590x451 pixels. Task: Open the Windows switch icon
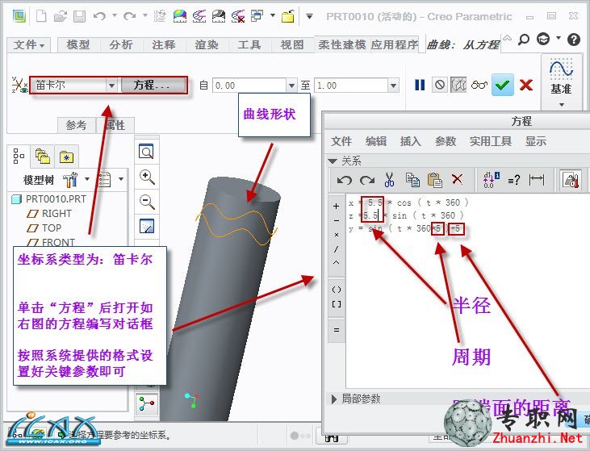pos(257,16)
